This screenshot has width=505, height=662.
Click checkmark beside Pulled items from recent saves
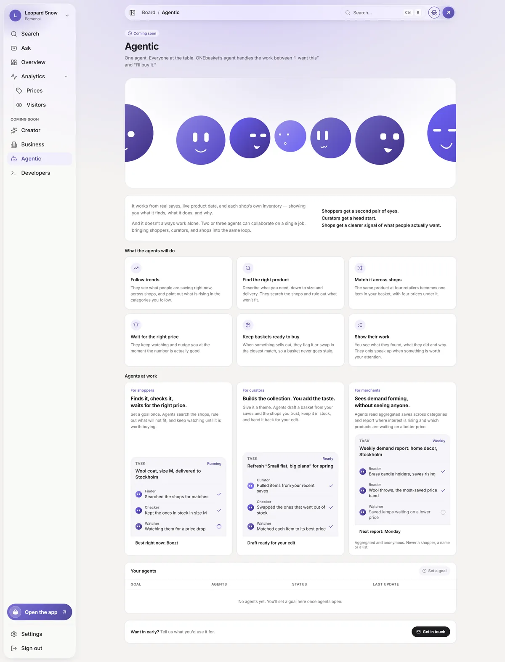pyautogui.click(x=331, y=486)
